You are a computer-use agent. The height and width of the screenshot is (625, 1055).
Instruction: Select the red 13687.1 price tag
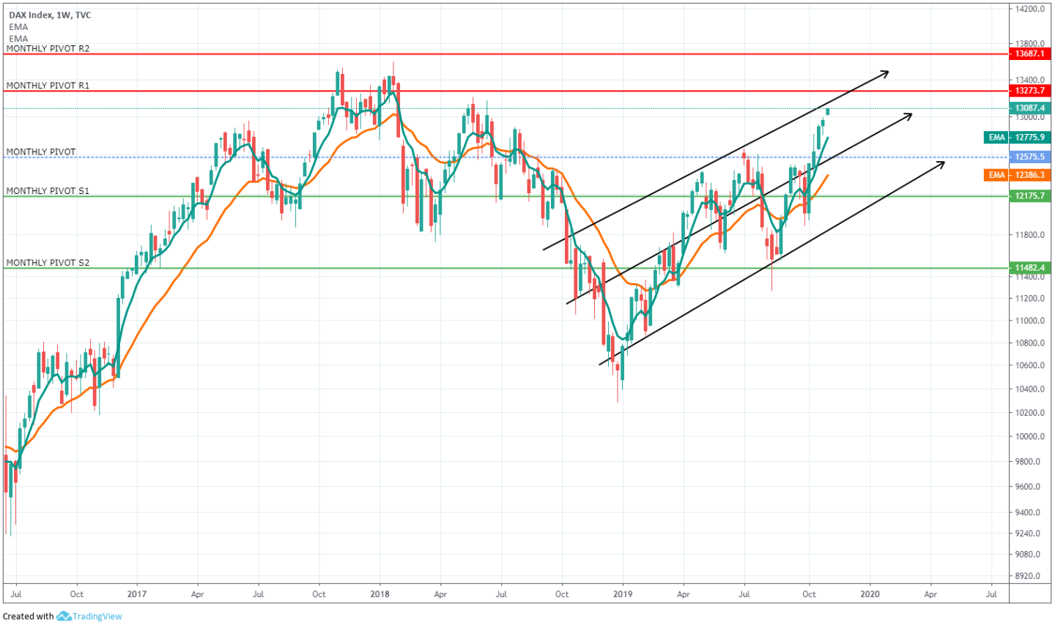point(1029,54)
